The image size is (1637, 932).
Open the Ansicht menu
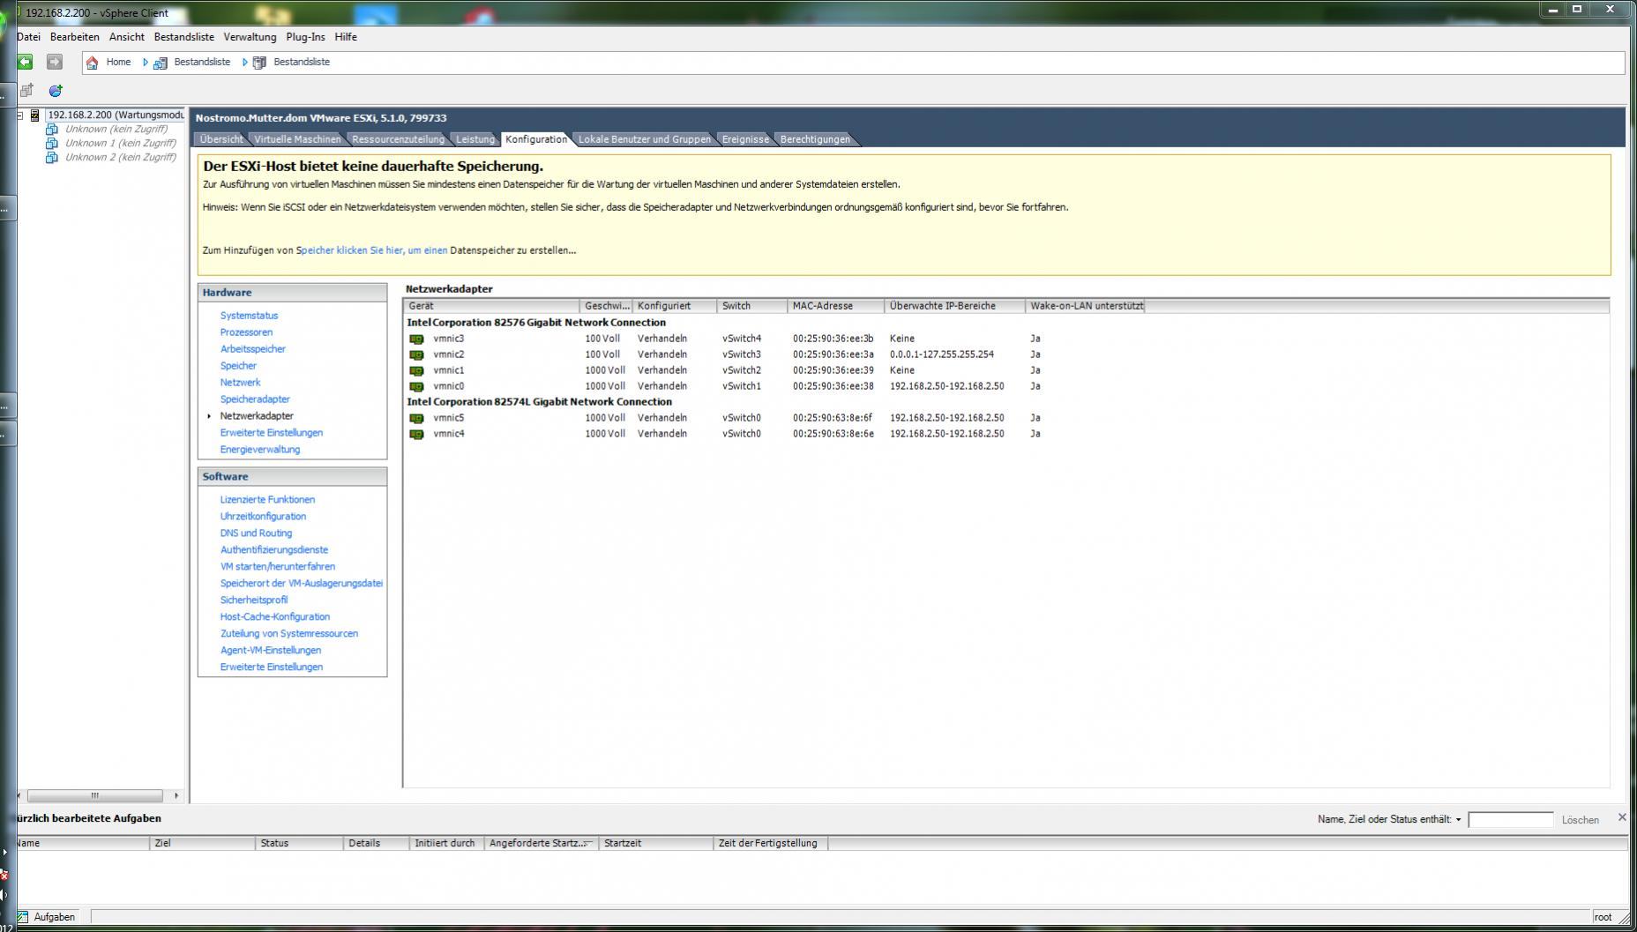click(x=127, y=37)
